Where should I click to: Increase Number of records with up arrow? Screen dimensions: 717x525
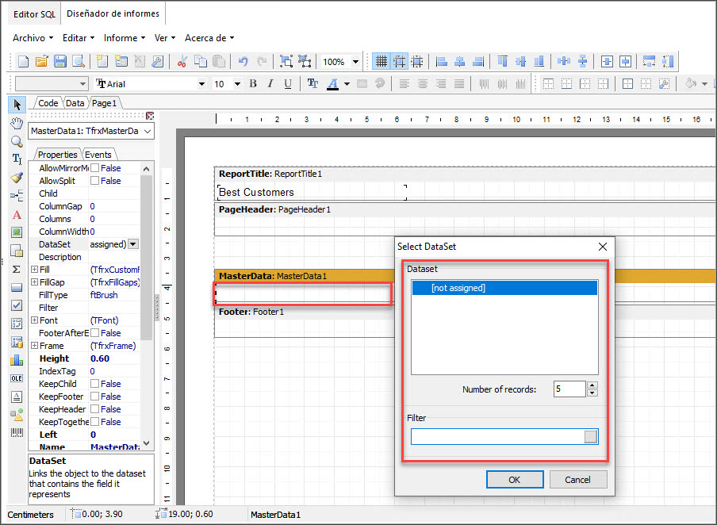point(592,385)
